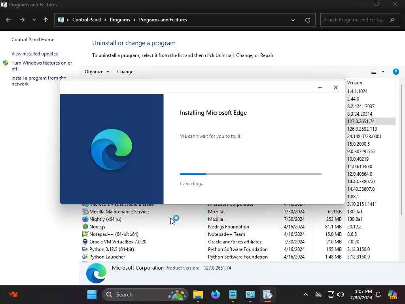The width and height of the screenshot is (405, 304).
Task: Refresh the Programs and Features list
Action: (307, 20)
